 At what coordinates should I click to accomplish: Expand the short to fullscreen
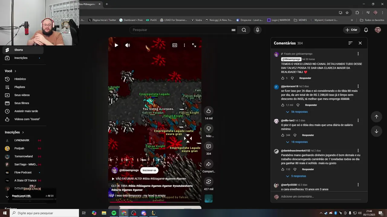(194, 45)
